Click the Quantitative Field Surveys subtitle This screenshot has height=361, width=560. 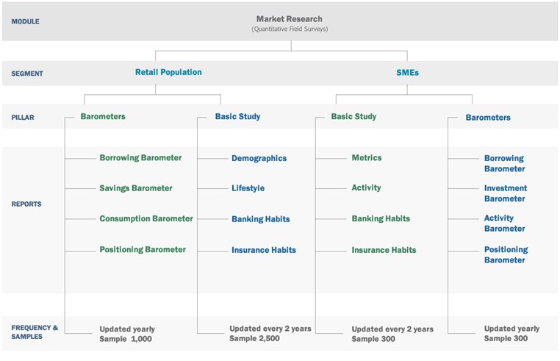click(x=289, y=29)
